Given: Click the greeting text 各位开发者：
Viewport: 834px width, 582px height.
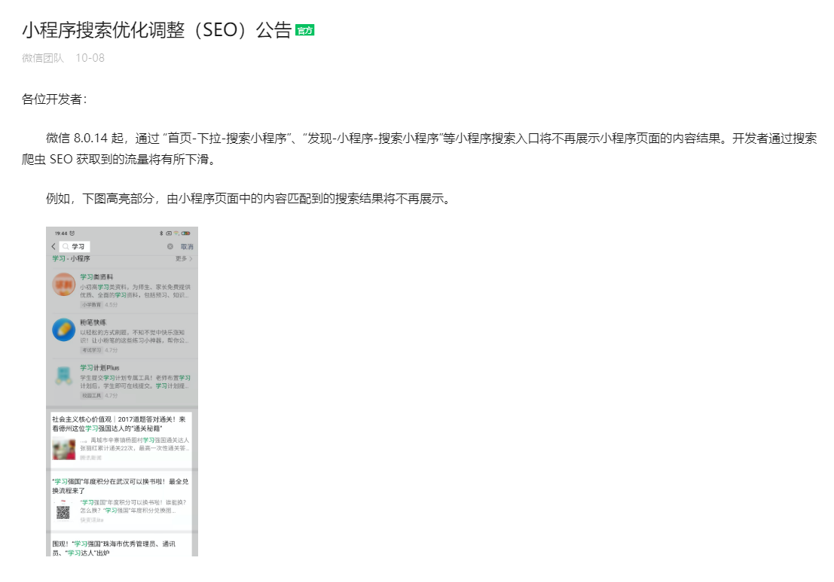Looking at the screenshot, I should [54, 99].
